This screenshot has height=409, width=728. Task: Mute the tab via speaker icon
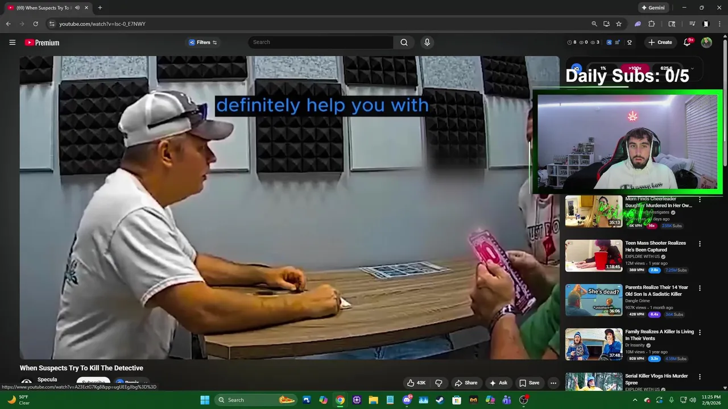pyautogui.click(x=77, y=8)
